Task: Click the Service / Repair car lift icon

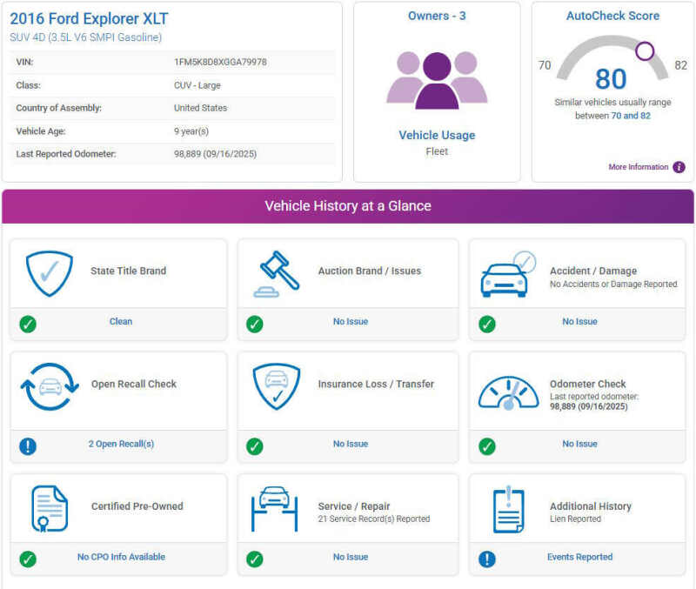Action: point(276,509)
